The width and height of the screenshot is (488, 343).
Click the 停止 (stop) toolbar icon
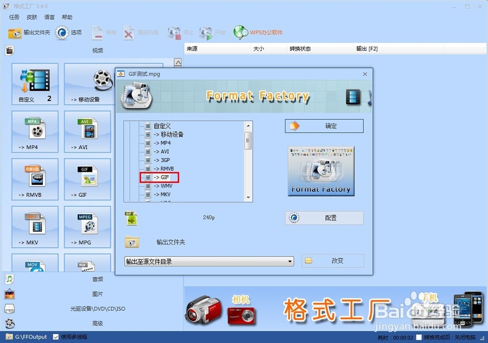179,33
